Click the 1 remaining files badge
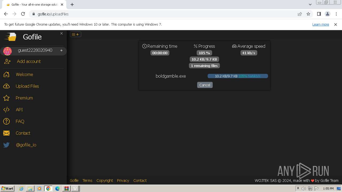This screenshot has width=342, height=192. pos(204,66)
